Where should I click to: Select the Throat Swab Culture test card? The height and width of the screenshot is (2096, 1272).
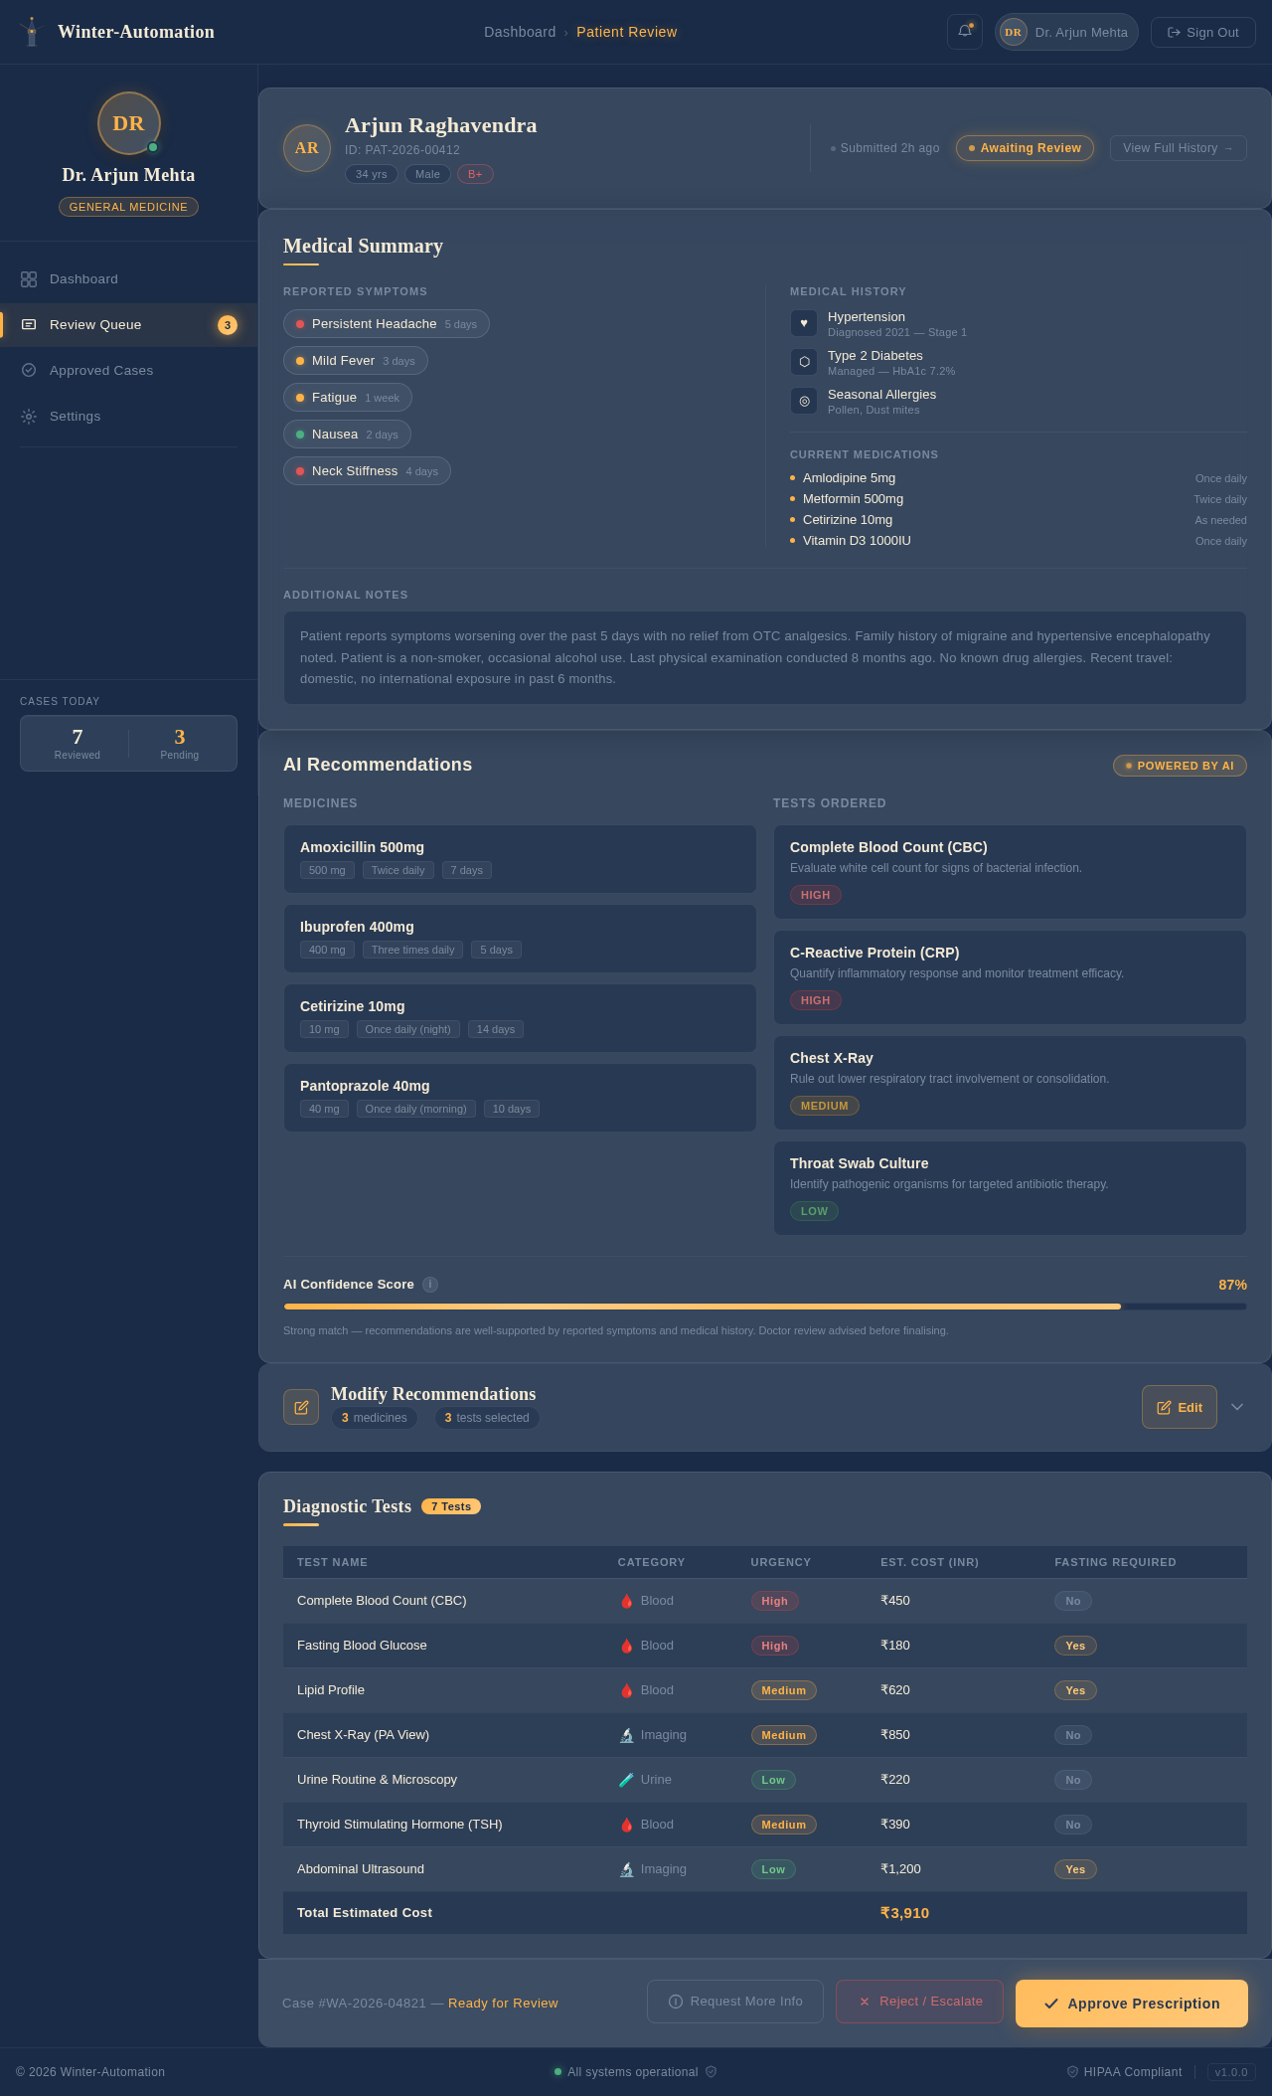1010,1188
